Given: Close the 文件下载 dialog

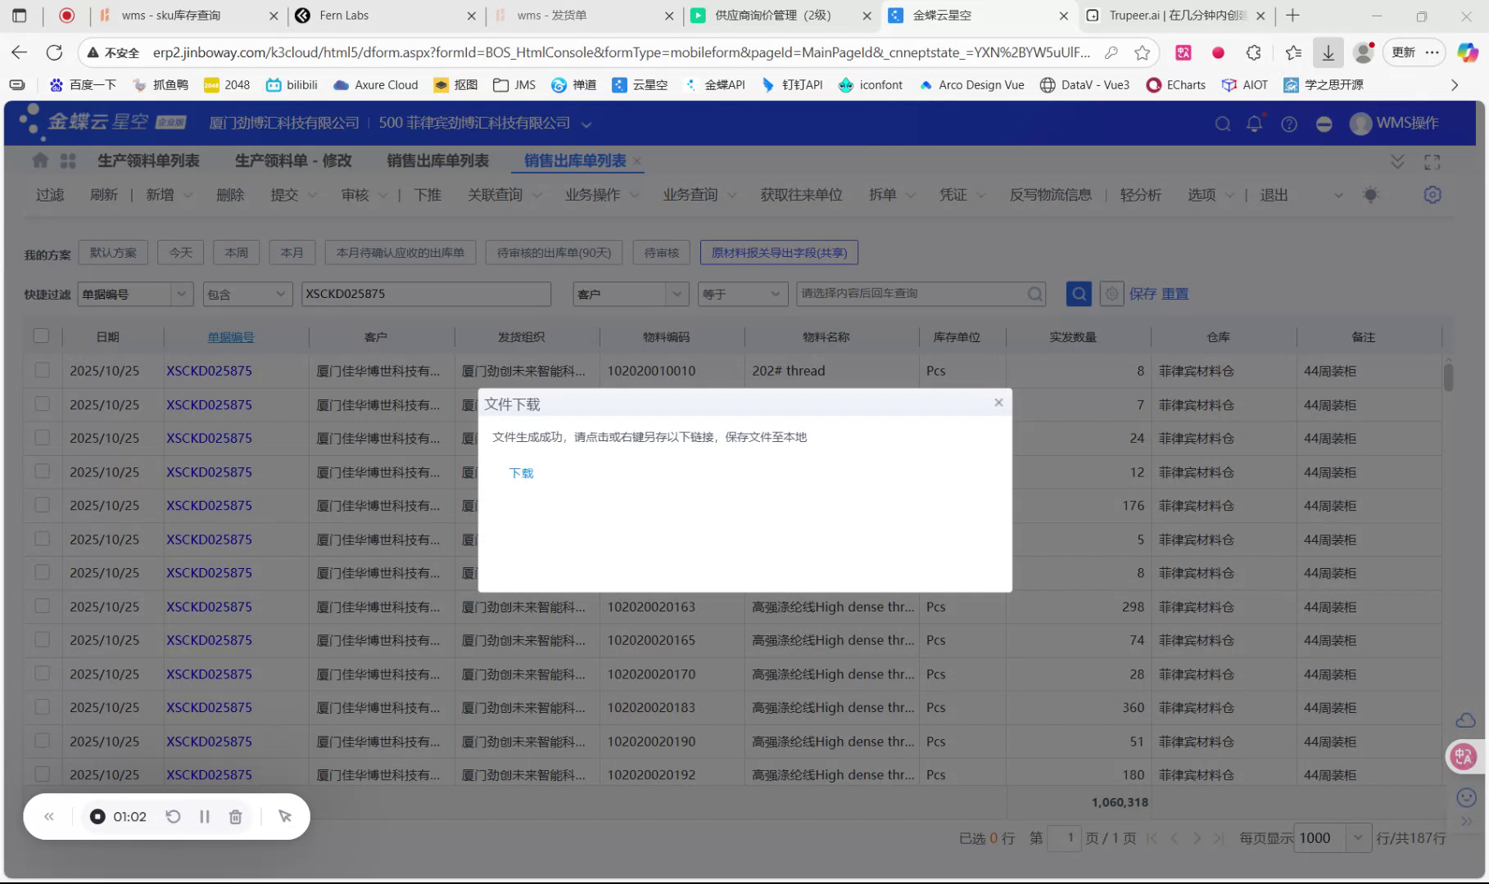Looking at the screenshot, I should [998, 402].
